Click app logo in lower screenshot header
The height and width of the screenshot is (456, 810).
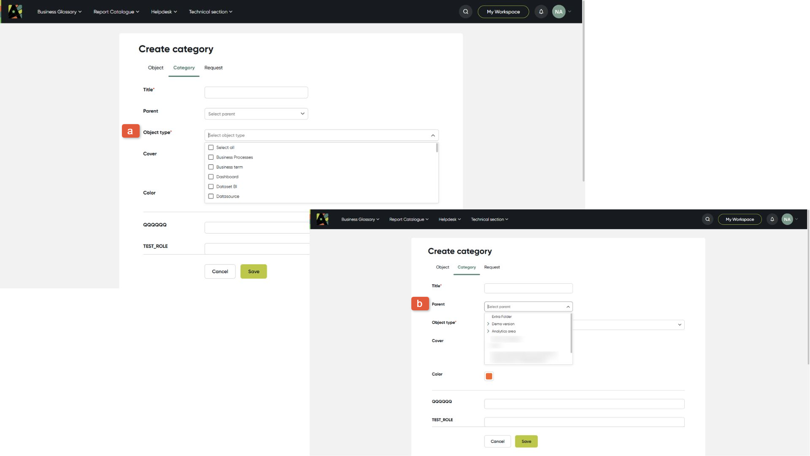322,219
